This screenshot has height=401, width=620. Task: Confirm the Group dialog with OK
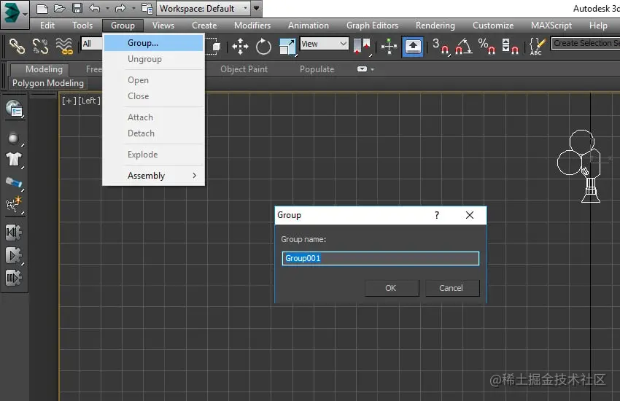click(391, 288)
